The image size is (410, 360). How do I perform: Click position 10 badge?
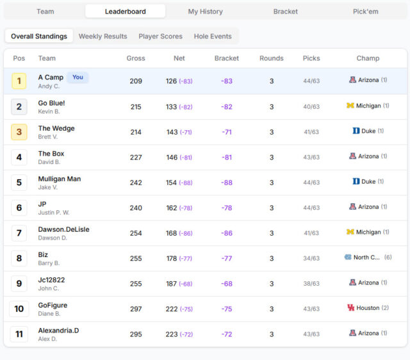click(19, 309)
